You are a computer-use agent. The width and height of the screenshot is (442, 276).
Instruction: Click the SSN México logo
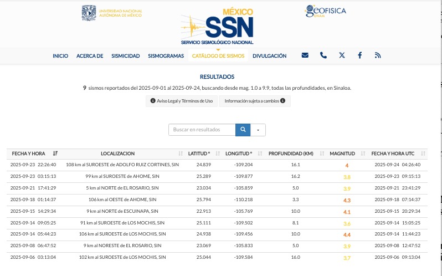click(217, 27)
